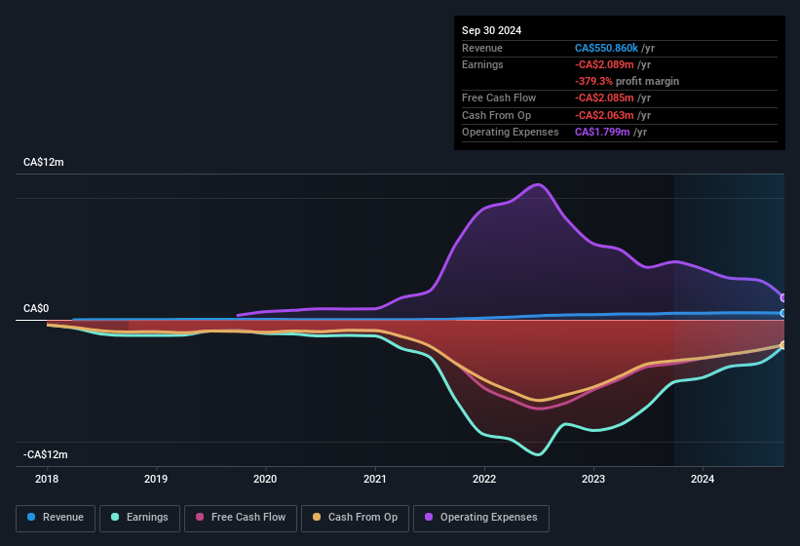This screenshot has width=800, height=546.
Task: Click the CA$12m y-axis label
Action: [44, 162]
